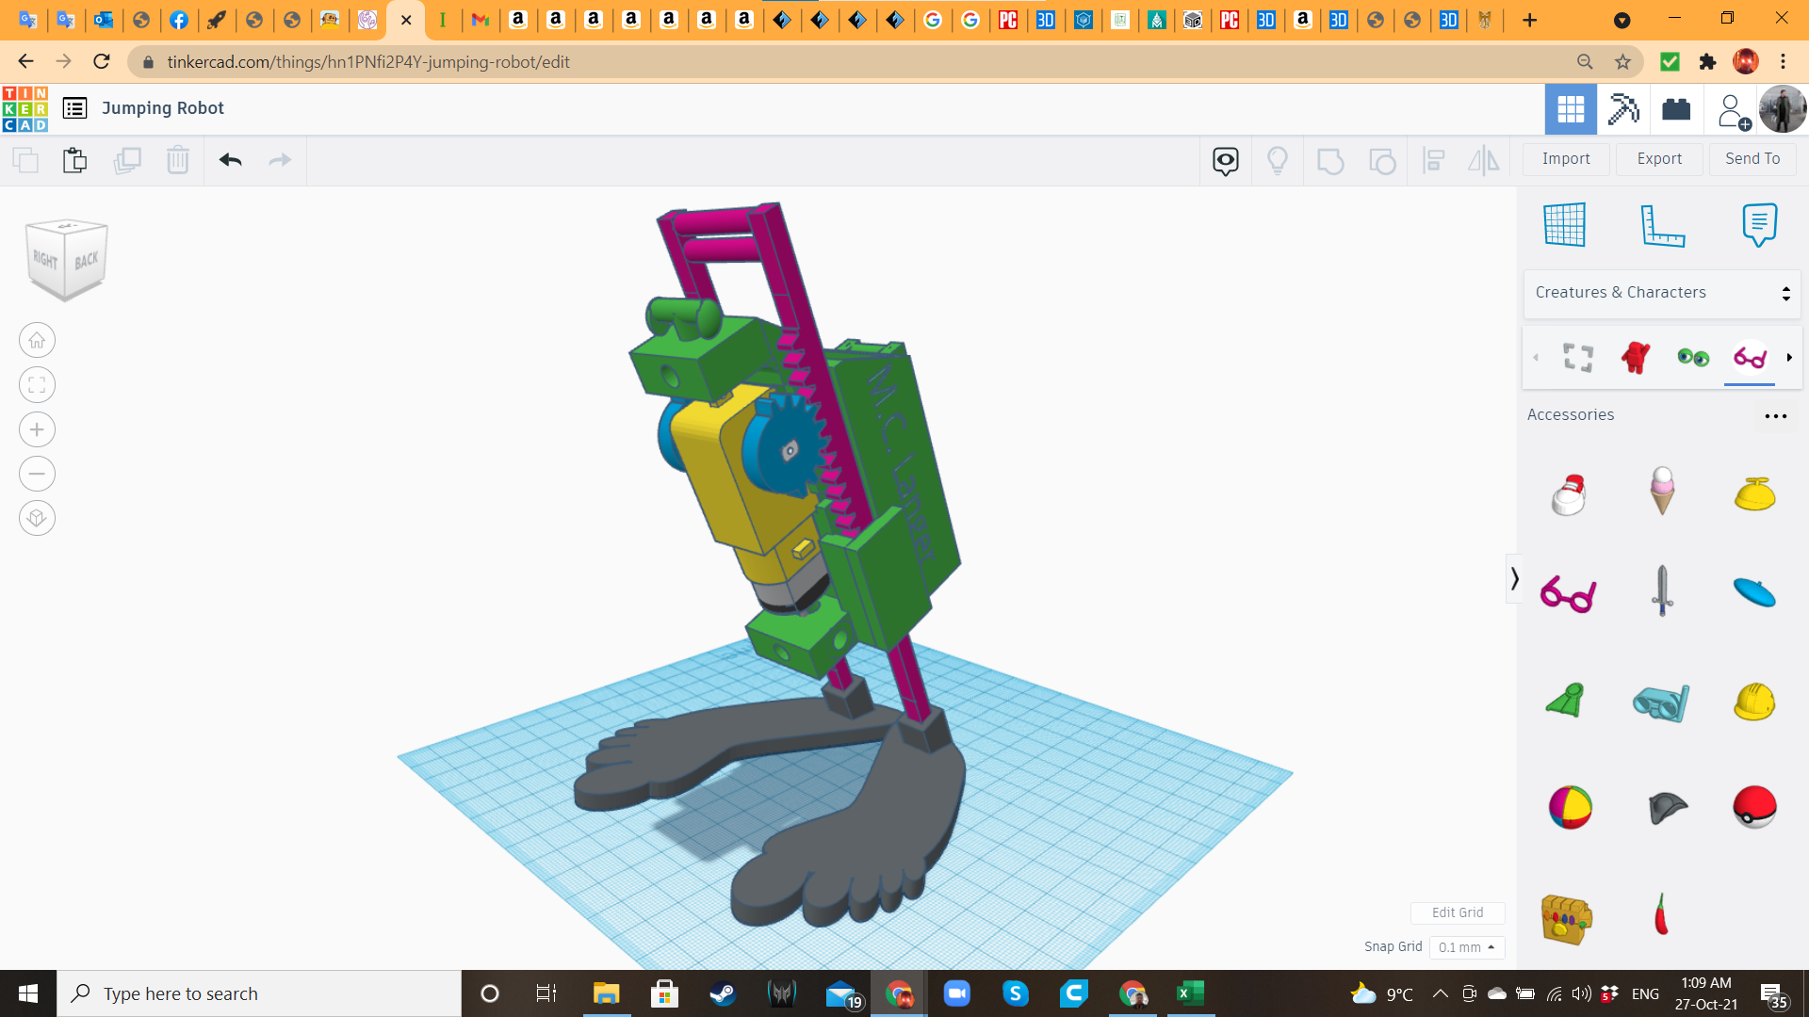This screenshot has height=1017, width=1809.
Task: Click Fit all in view icon
Action: [37, 385]
